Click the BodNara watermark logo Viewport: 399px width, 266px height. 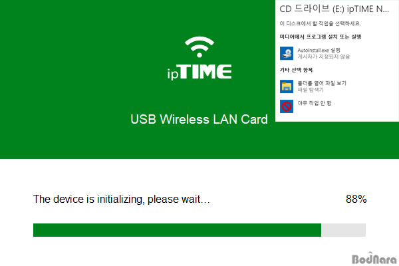click(374, 259)
